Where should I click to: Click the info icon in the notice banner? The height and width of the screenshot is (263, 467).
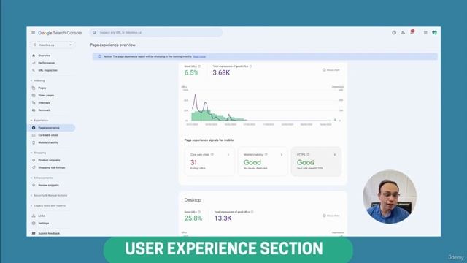100,56
